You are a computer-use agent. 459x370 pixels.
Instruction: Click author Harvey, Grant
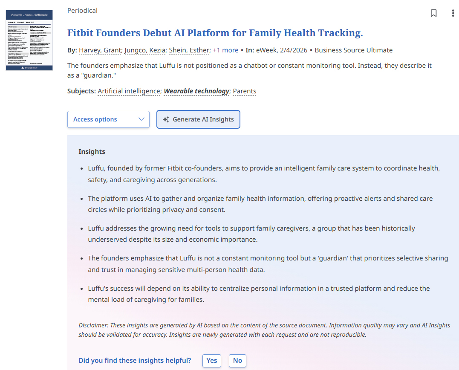click(100, 50)
